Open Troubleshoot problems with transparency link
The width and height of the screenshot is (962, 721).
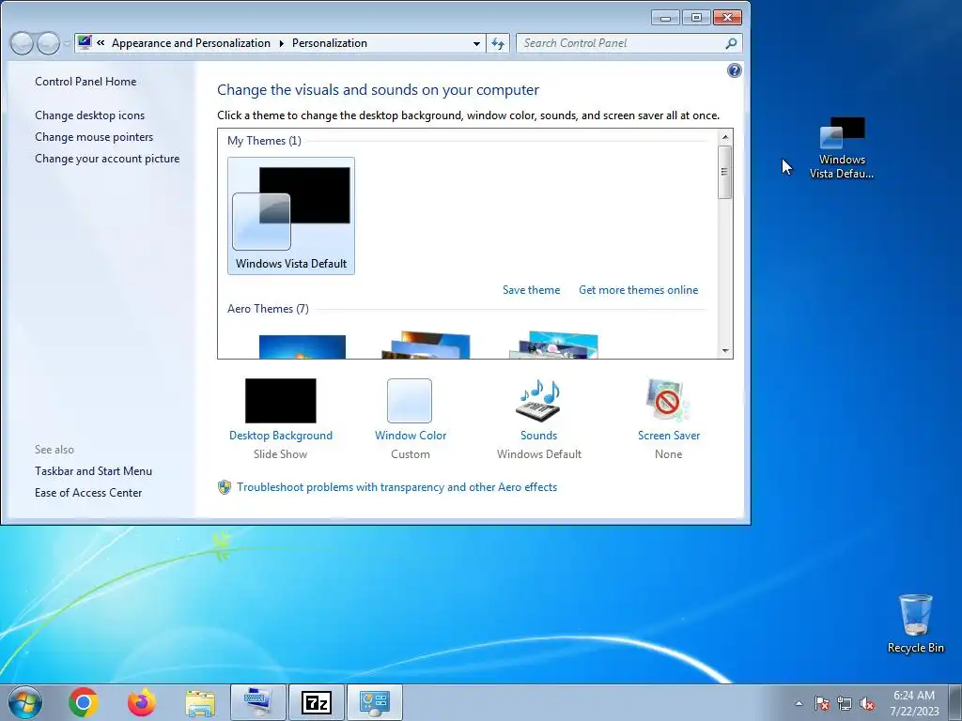397,487
